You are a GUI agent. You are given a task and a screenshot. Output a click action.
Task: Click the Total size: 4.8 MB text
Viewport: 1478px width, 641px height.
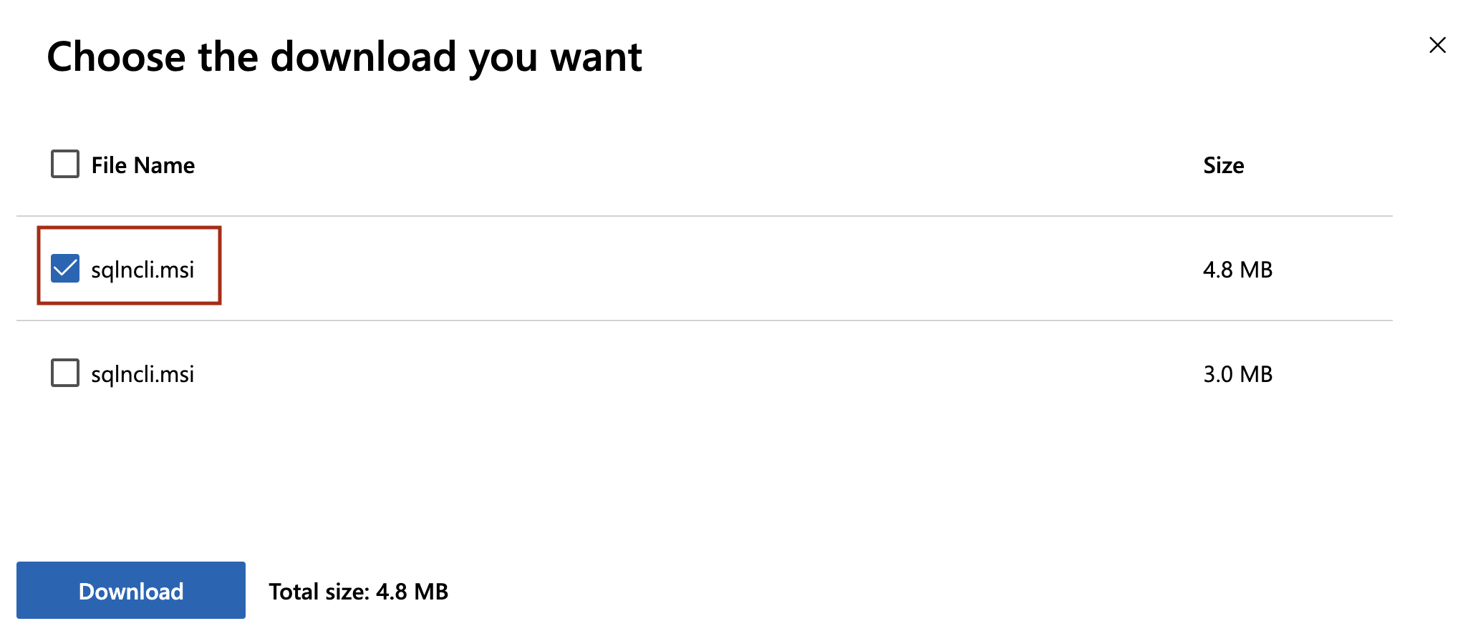click(x=358, y=592)
